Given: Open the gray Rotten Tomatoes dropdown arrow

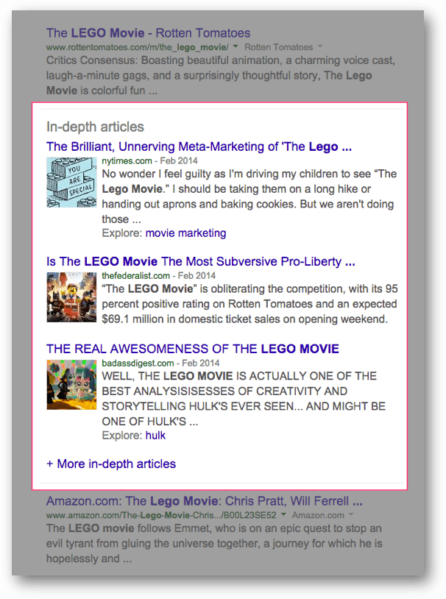Looking at the screenshot, I should click(320, 46).
